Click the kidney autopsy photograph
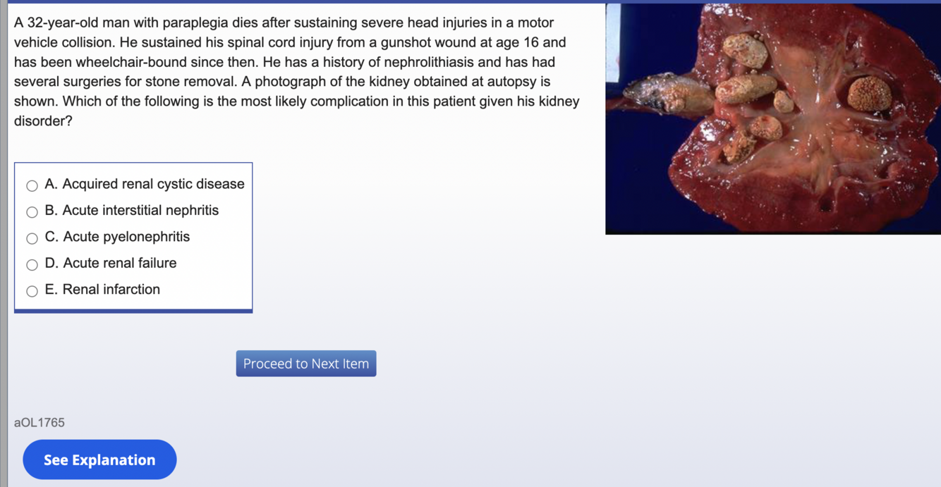The width and height of the screenshot is (941, 487). click(773, 118)
